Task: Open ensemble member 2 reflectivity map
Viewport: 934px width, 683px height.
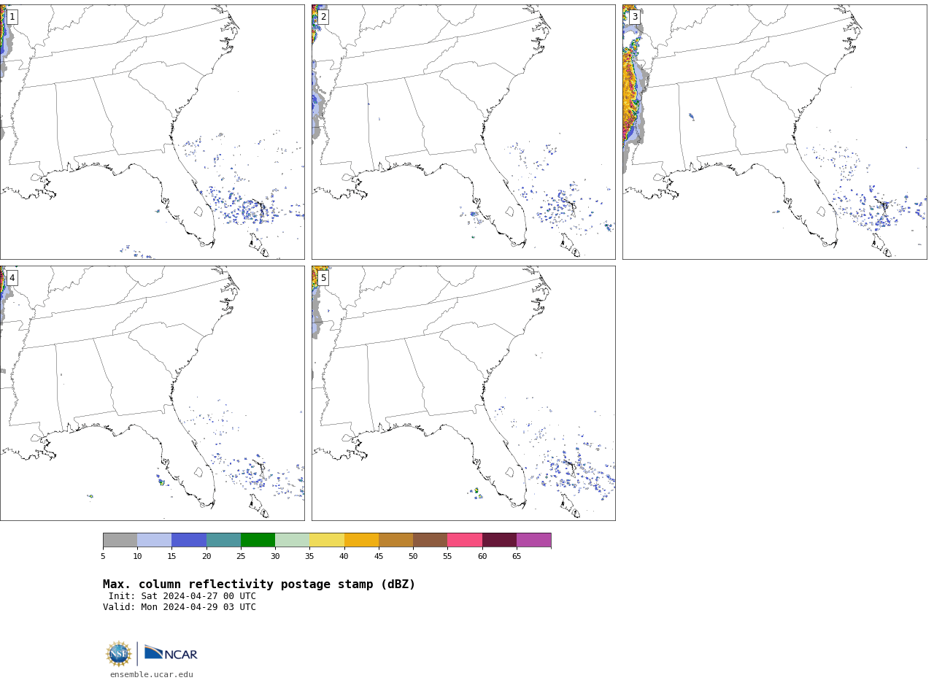Action: tap(463, 132)
